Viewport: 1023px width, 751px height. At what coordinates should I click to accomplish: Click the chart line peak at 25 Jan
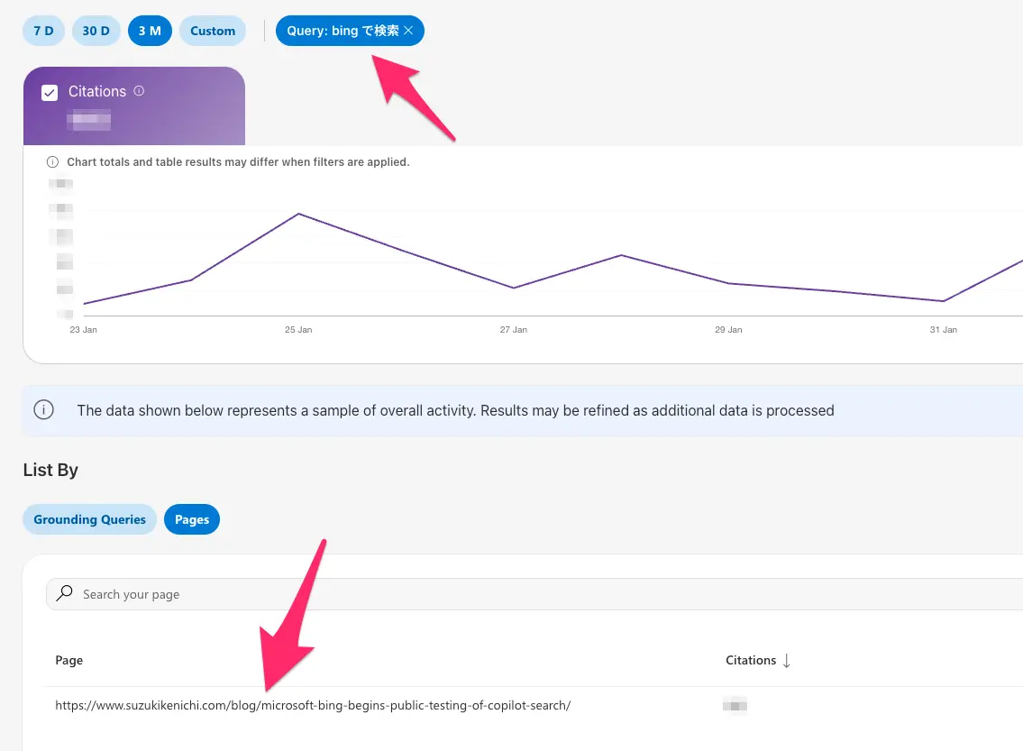298,215
